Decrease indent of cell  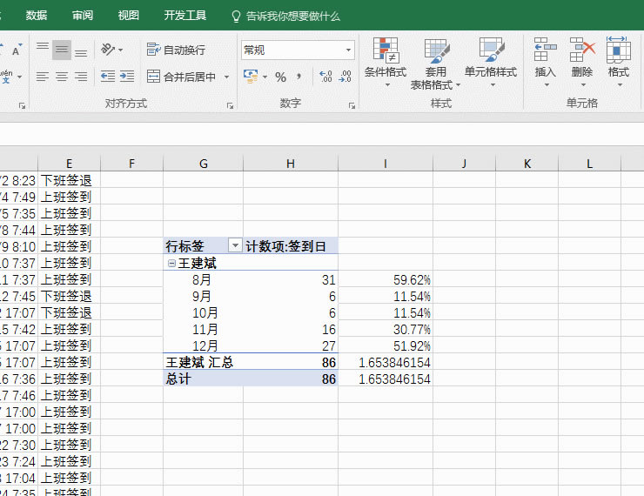pos(108,77)
